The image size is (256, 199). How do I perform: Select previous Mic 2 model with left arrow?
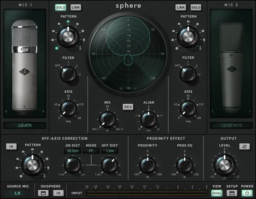213,111
